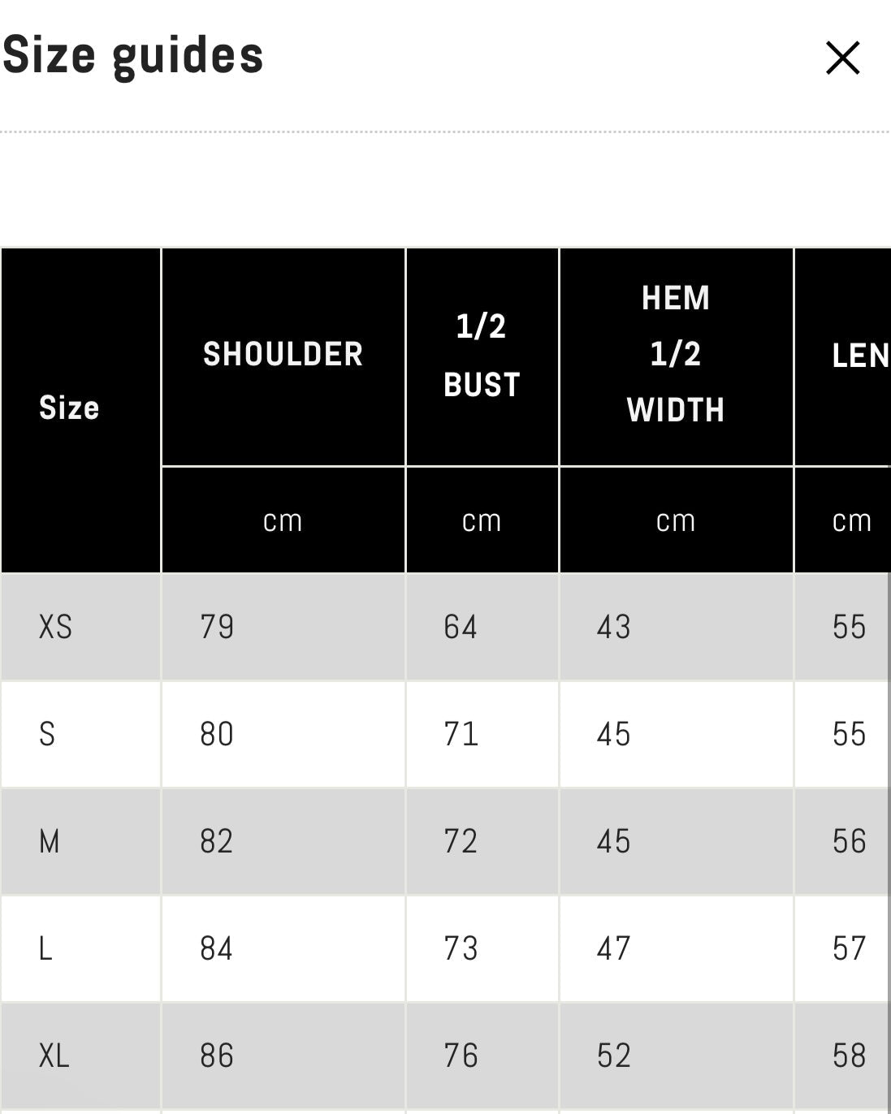Image resolution: width=891 pixels, height=1114 pixels.
Task: Click the Size column header
Action: pyautogui.click(x=69, y=408)
